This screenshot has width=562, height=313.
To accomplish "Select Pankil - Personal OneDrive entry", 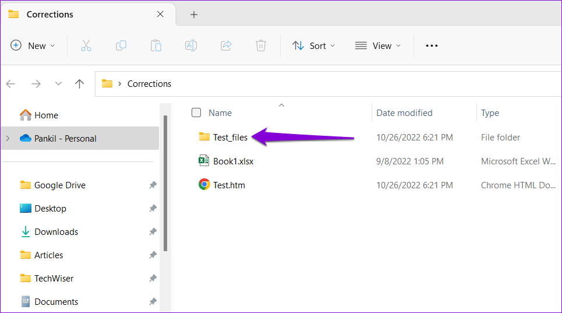I will pyautogui.click(x=80, y=138).
